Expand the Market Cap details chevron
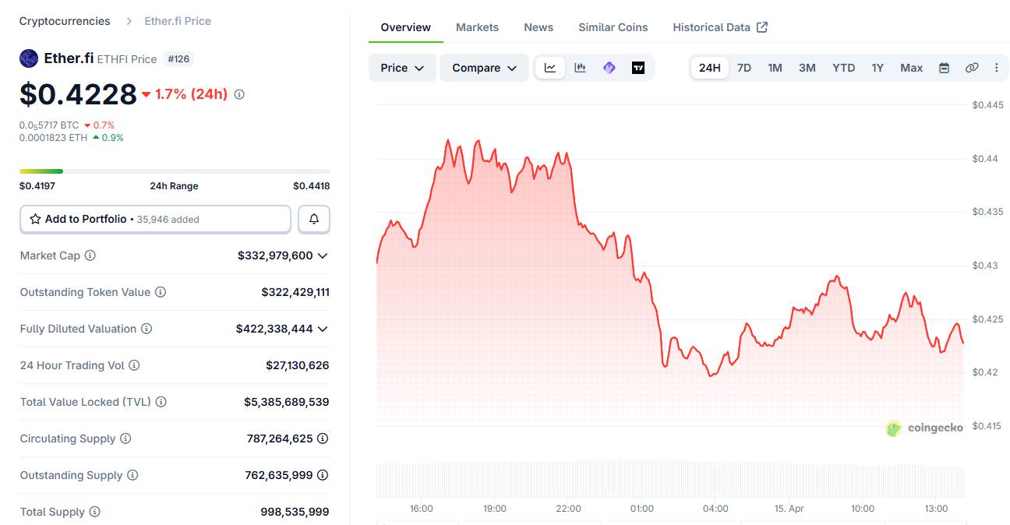 pyautogui.click(x=323, y=255)
